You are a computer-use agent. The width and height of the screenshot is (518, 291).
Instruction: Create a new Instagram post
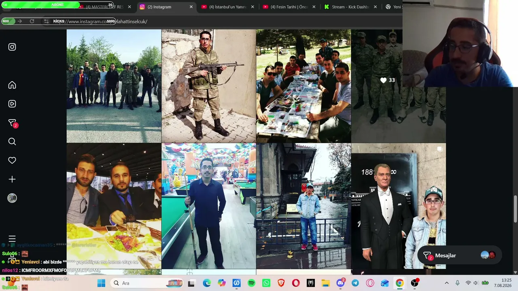pyautogui.click(x=12, y=179)
